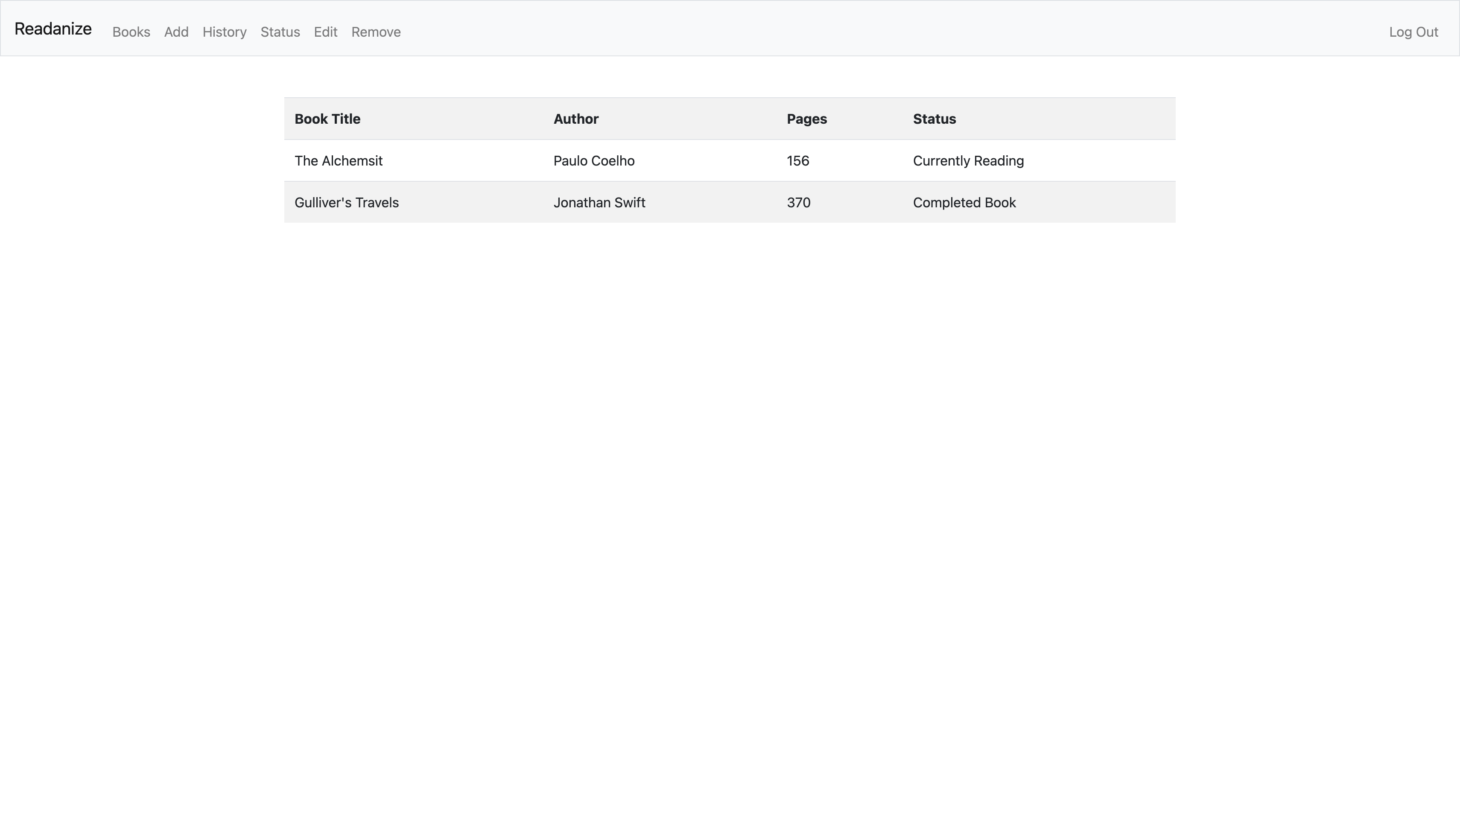Click the Readanize brand logo

click(53, 29)
